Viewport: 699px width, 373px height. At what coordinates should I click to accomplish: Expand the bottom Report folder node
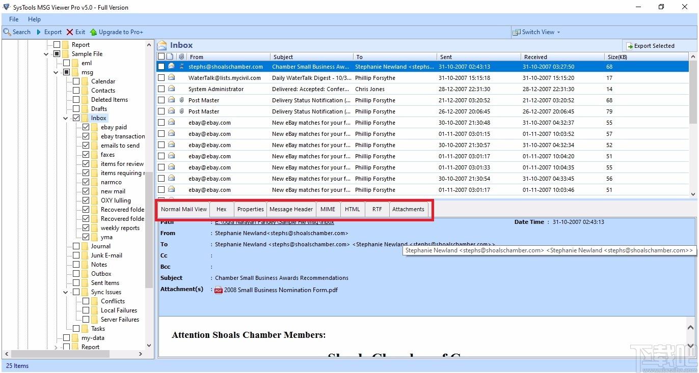(56, 347)
